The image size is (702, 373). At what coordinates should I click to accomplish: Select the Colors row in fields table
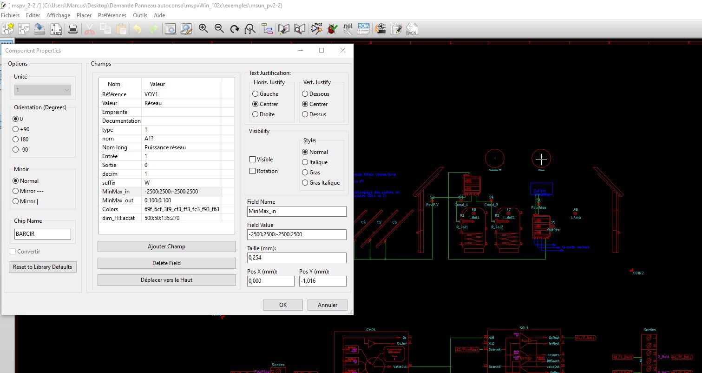click(166, 209)
